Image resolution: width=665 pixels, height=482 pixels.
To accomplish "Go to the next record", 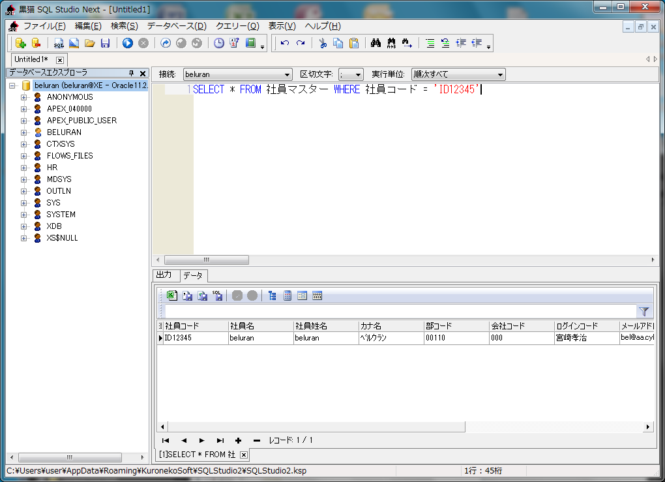I will (202, 440).
